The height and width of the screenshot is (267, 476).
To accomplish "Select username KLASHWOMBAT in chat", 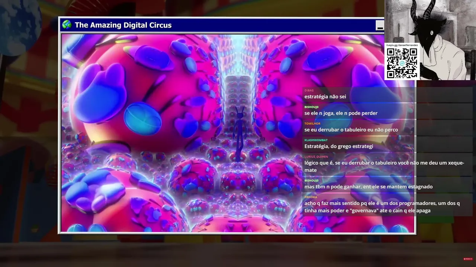I will click(316, 140).
